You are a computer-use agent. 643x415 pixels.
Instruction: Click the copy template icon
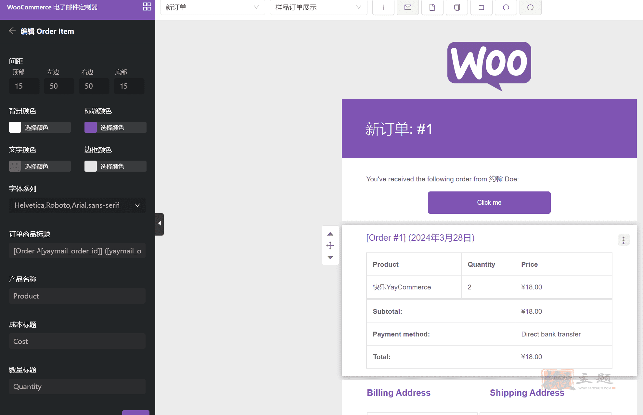coord(457,7)
